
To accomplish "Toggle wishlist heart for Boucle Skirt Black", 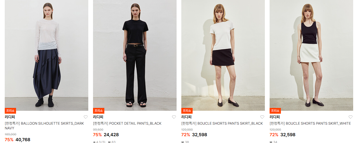I will (262, 117).
